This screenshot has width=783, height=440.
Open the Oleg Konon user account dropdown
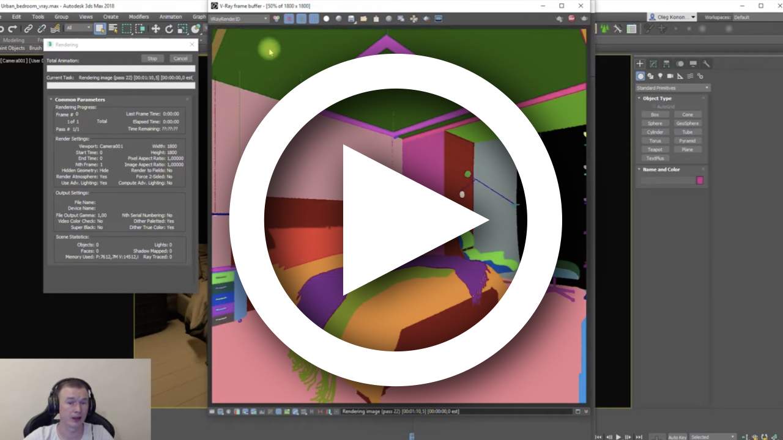pos(672,17)
